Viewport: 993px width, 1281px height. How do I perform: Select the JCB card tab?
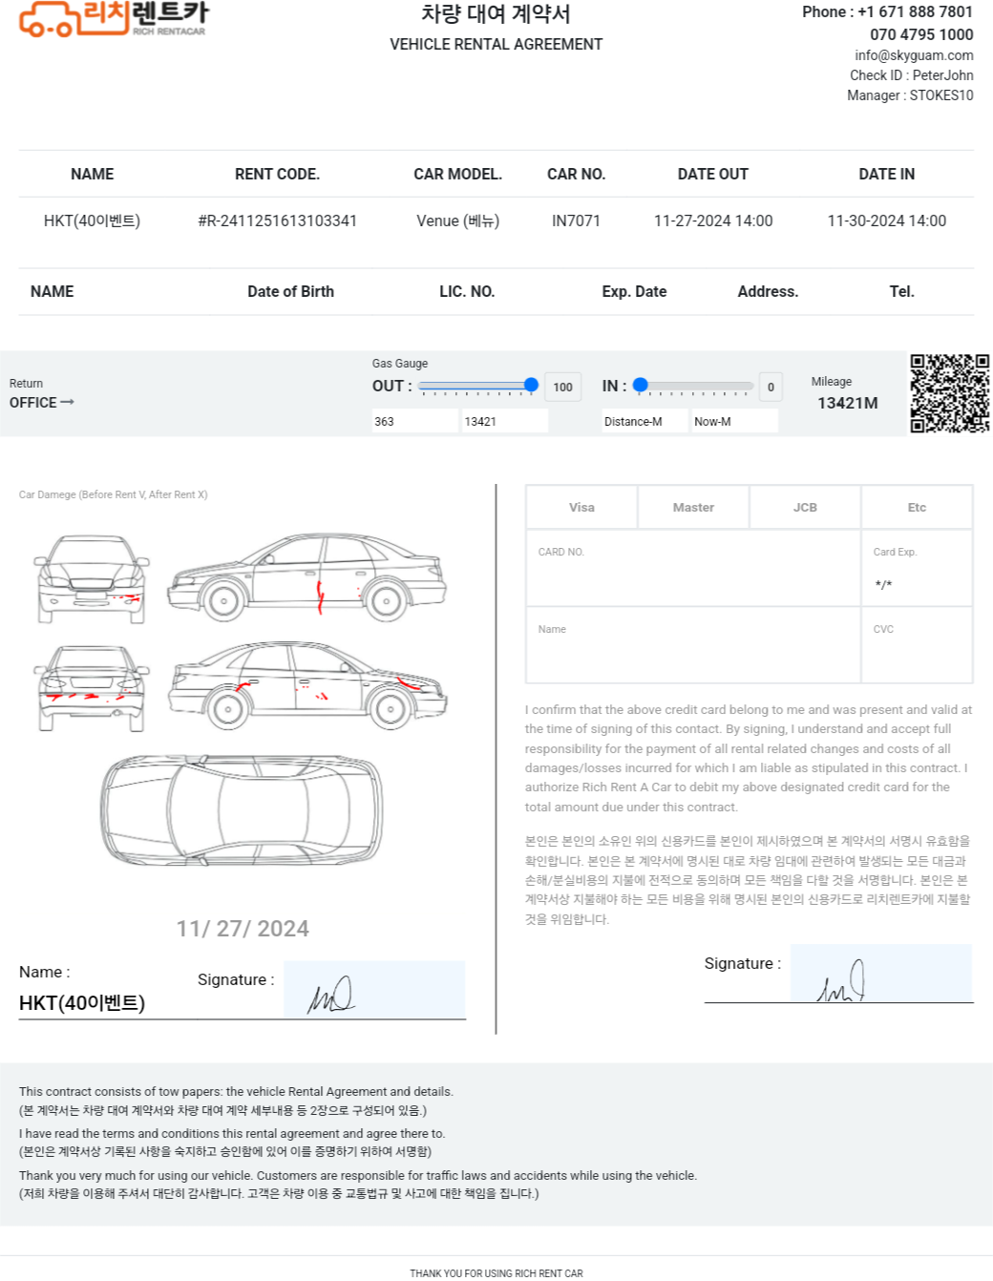805,507
